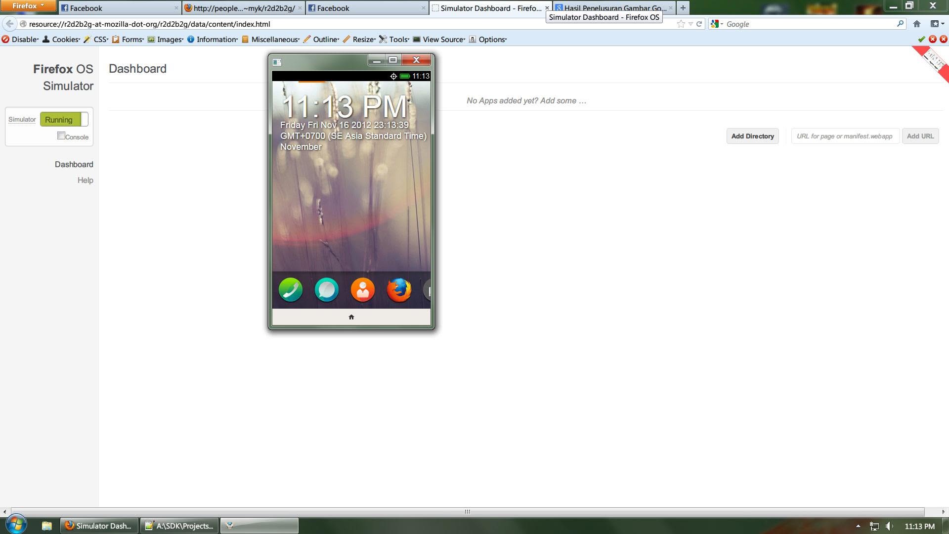The width and height of the screenshot is (949, 534).
Task: Click the search magnifier icon in Google box
Action: click(x=900, y=24)
